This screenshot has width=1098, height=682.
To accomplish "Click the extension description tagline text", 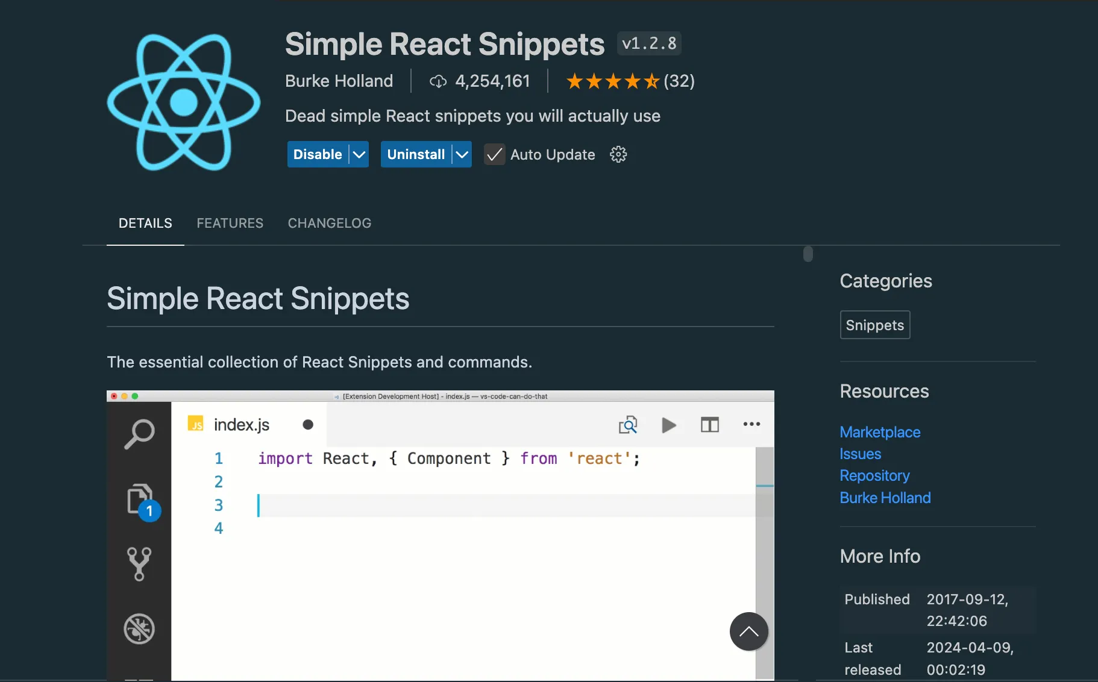I will click(472, 116).
